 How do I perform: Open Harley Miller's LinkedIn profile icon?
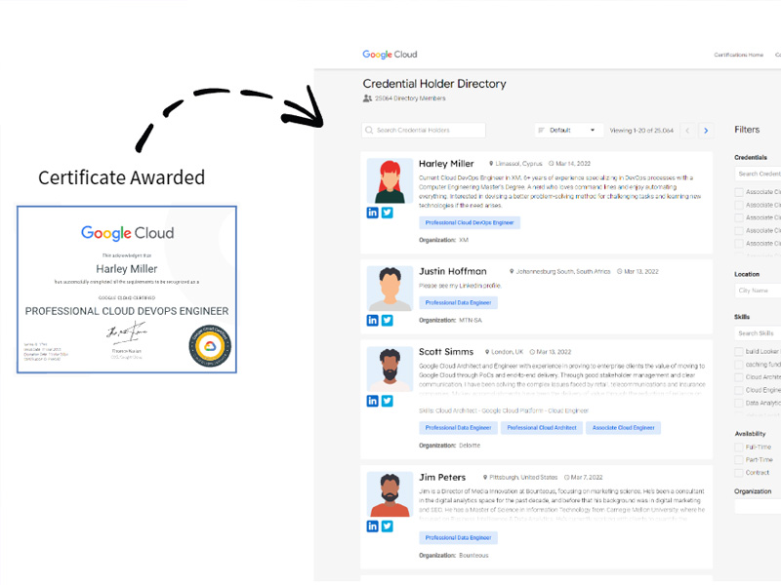373,213
